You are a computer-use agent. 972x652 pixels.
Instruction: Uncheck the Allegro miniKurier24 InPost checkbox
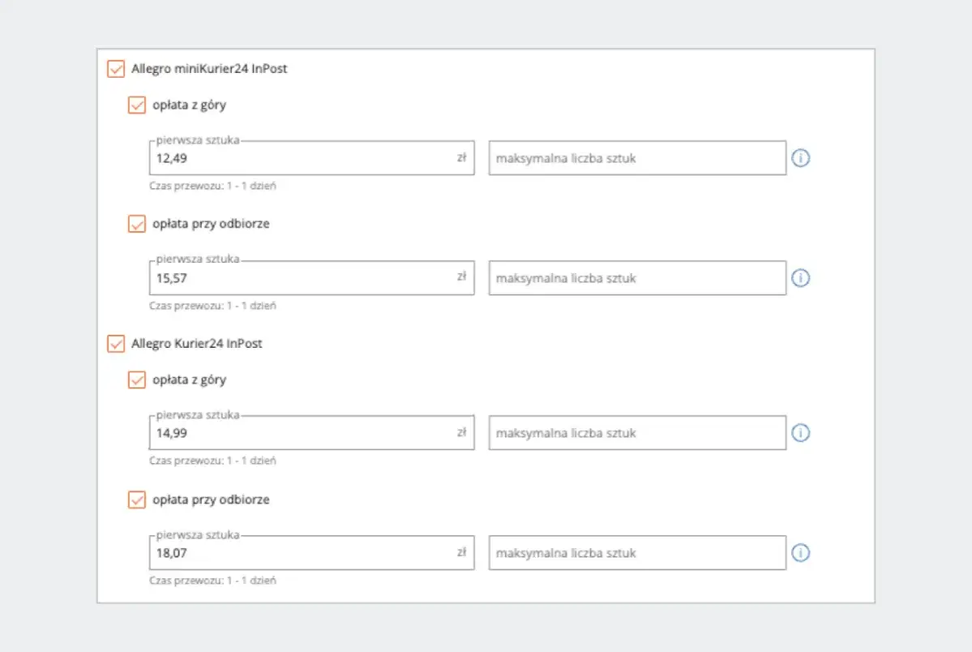click(x=116, y=69)
